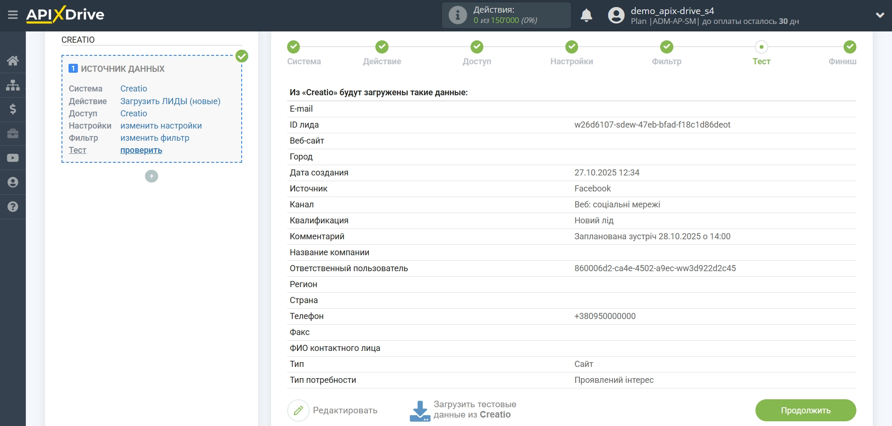This screenshot has width=892, height=426.
Task: Open the billing dollar icon
Action: click(13, 109)
